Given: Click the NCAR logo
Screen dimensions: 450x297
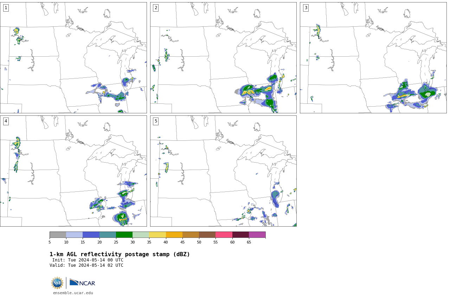Looking at the screenshot, I should (82, 283).
